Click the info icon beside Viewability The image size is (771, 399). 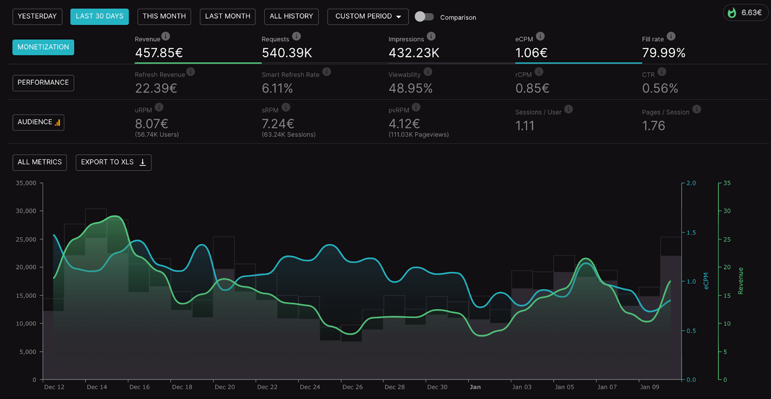pos(428,72)
